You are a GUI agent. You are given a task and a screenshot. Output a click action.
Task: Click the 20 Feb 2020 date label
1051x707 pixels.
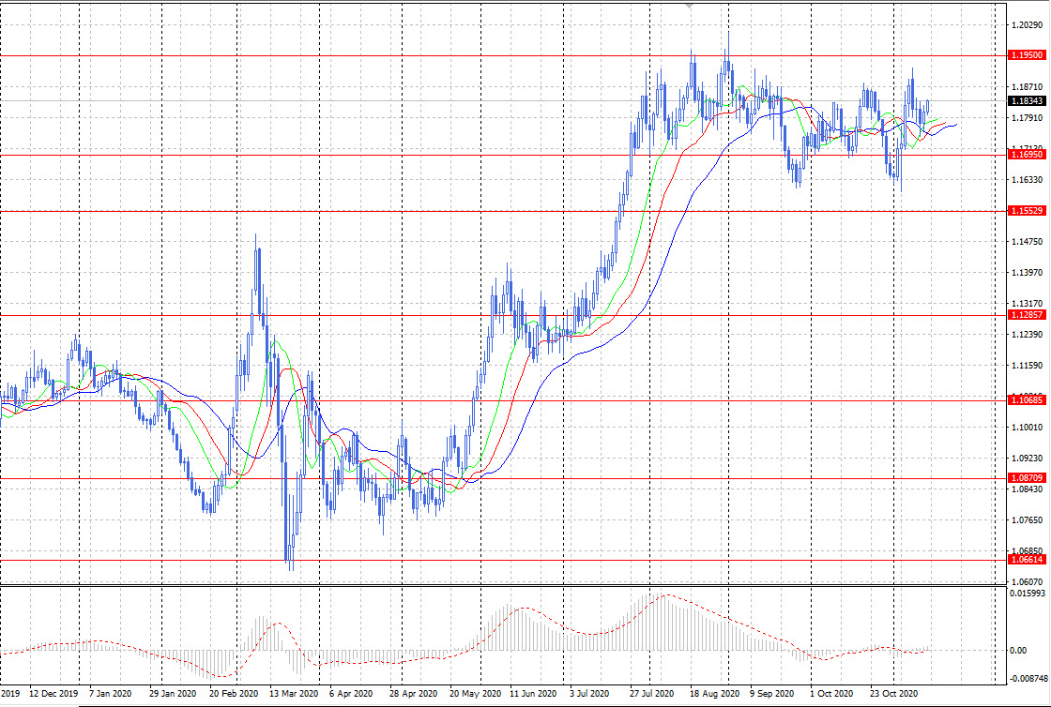(x=234, y=694)
